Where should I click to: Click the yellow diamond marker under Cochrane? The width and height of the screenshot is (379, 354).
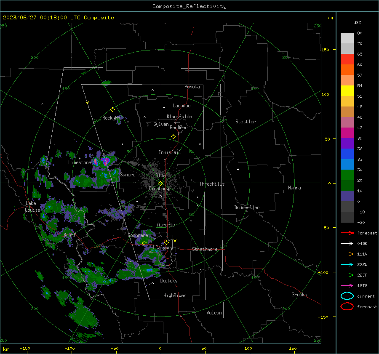coord(144,243)
